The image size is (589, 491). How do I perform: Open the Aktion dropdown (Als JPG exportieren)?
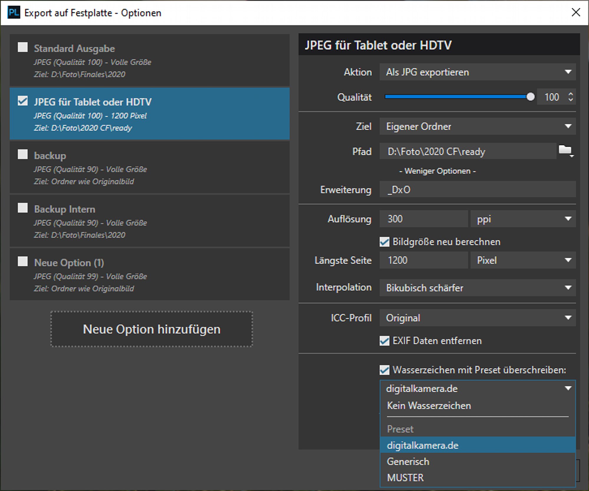click(x=477, y=72)
